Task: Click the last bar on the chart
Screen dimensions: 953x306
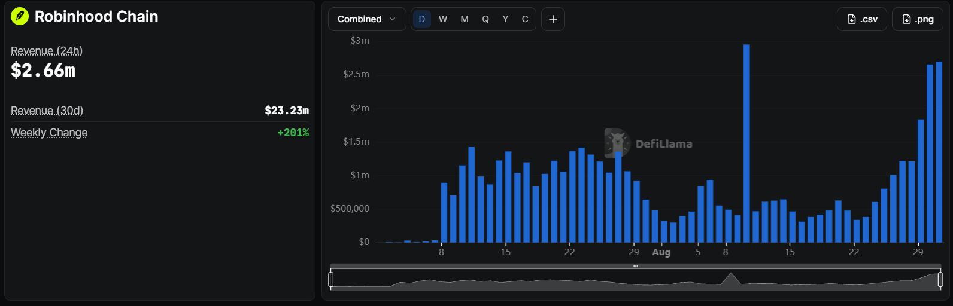Action: tap(939, 152)
